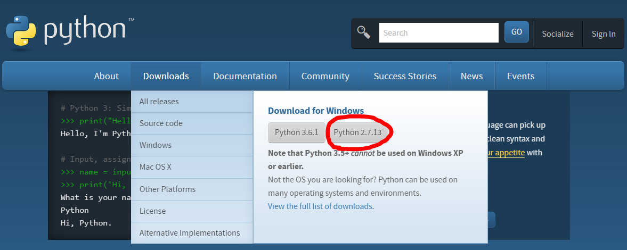Open the News navigation item
The width and height of the screenshot is (627, 250).
471,76
